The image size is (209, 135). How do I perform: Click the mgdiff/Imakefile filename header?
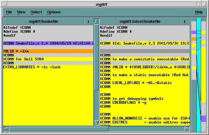(43, 22)
